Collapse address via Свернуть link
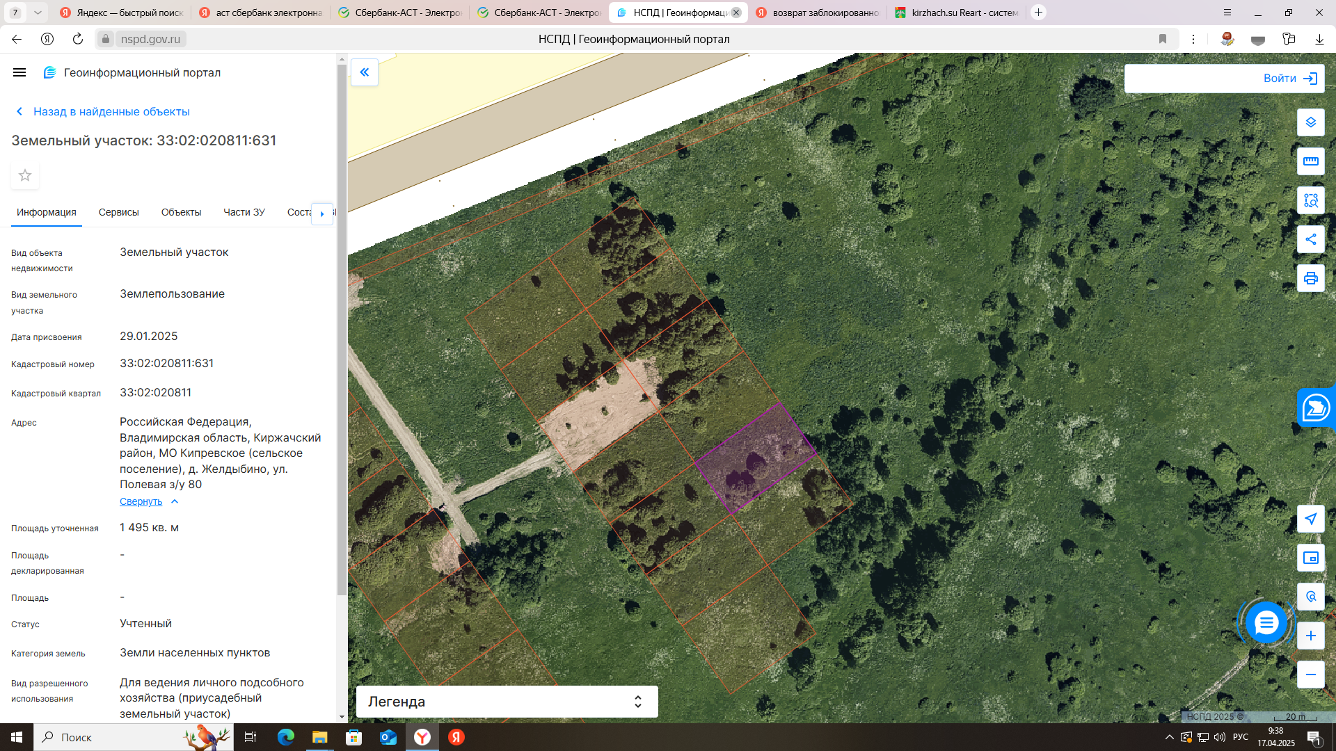This screenshot has height=751, width=1336. 141,501
